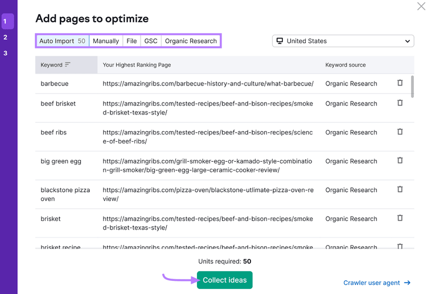Delete the beef ribs keyword row
The width and height of the screenshot is (427, 294).
click(x=400, y=132)
